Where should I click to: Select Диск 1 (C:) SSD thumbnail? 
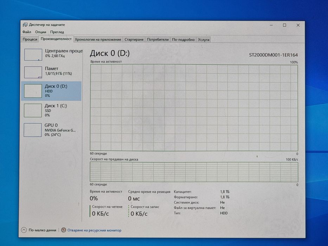coord(33,110)
